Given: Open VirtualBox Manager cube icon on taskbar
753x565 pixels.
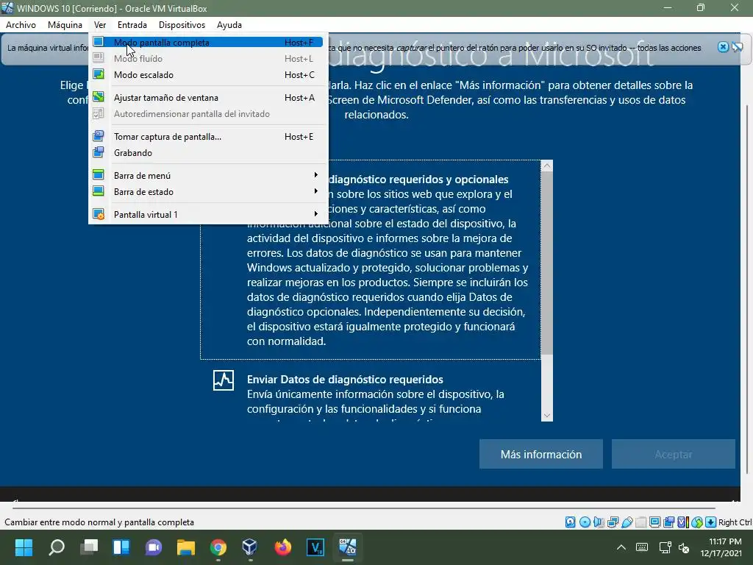Looking at the screenshot, I should [x=250, y=547].
